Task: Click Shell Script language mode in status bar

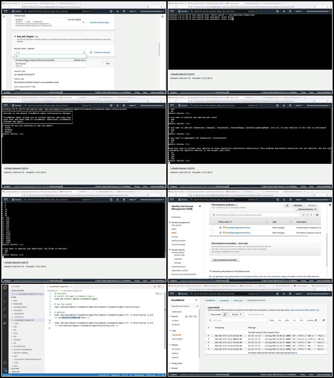Action: (x=139, y=375)
